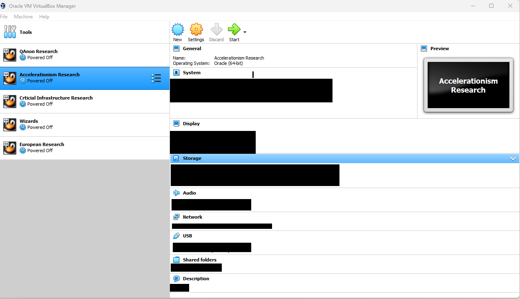Click the Storage section disk icon
Viewport: 520px width, 299px height.
click(176, 158)
